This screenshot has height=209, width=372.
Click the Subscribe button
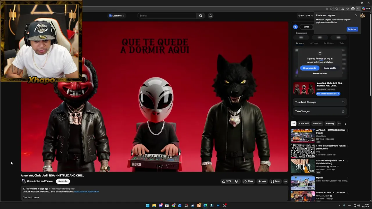pyautogui.click(x=63, y=181)
